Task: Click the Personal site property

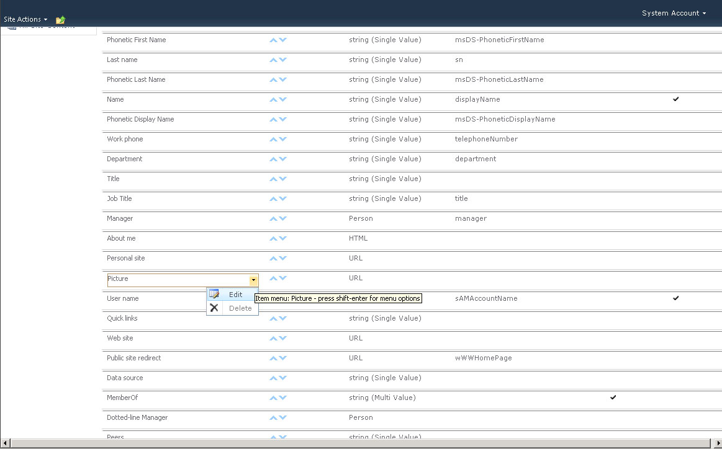Action: 125,258
